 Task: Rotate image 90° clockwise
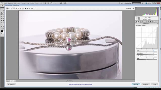(x=36, y=8)
